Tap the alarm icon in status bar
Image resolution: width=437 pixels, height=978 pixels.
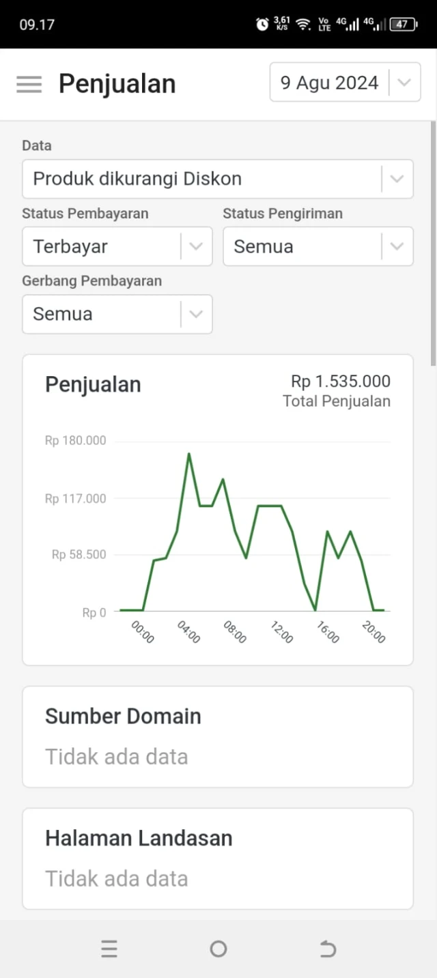(x=262, y=25)
